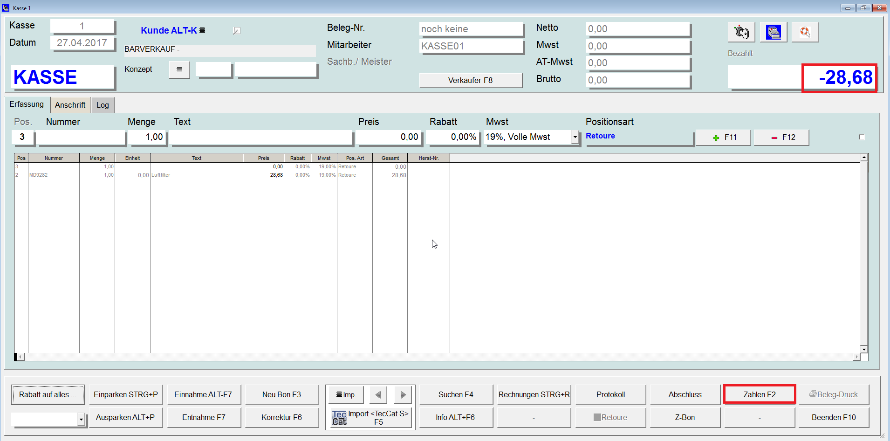Click the key lock icon button
Image resolution: width=890 pixels, height=441 pixels.
(x=741, y=32)
